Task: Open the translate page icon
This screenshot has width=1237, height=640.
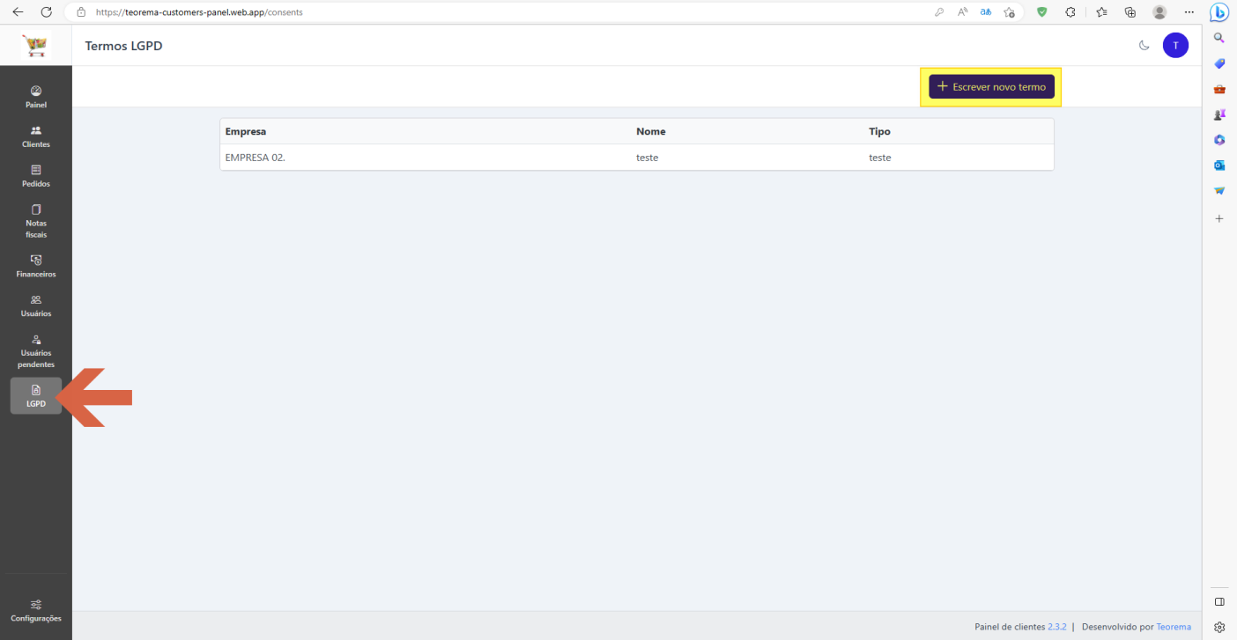Action: (x=986, y=12)
